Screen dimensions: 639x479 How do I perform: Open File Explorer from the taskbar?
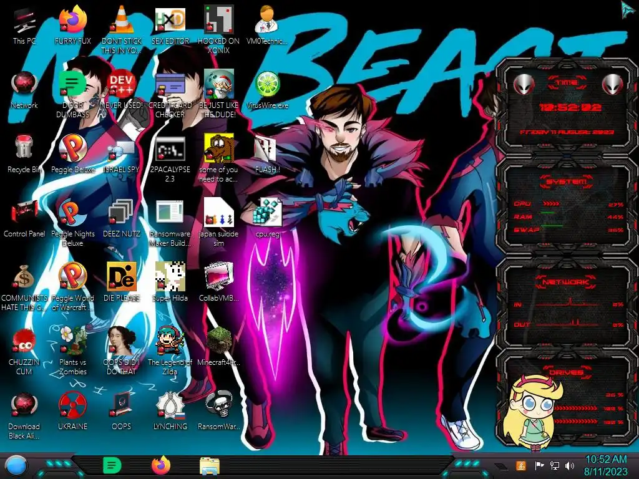coord(210,466)
